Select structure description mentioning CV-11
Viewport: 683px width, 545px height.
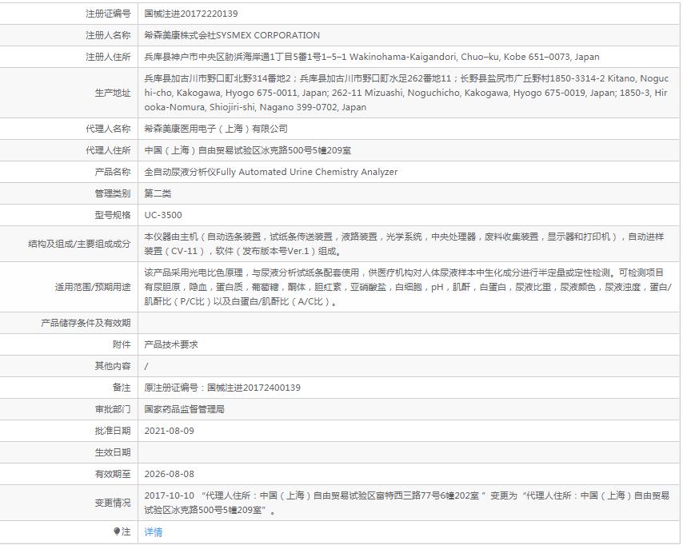click(x=404, y=244)
